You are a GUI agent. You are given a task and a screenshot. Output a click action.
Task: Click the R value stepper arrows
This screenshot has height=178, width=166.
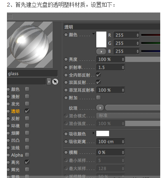[x=137, y=35]
